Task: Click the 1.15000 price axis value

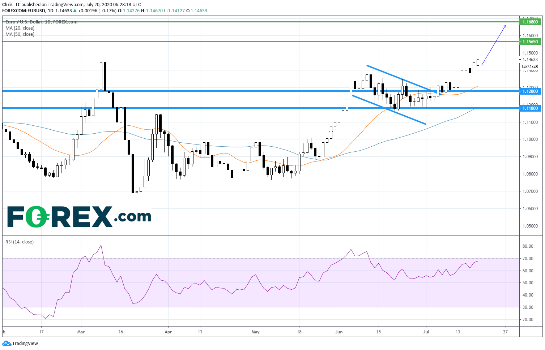Action: (x=530, y=53)
